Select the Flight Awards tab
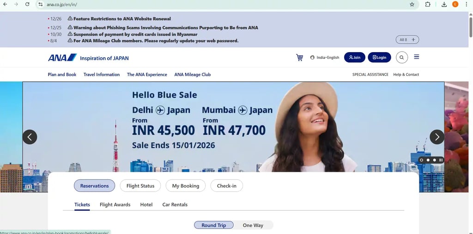The image size is (473, 234). 115,205
